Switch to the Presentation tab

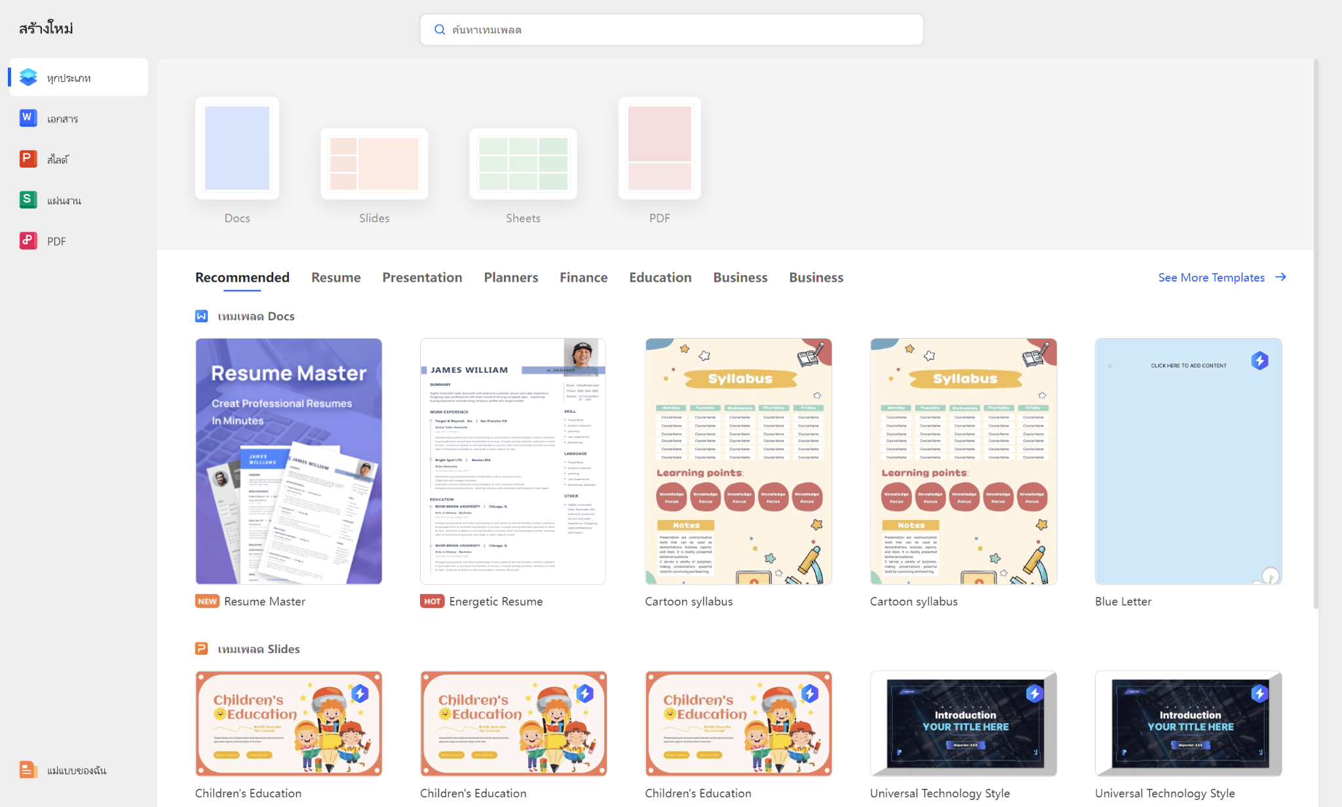[x=422, y=277]
